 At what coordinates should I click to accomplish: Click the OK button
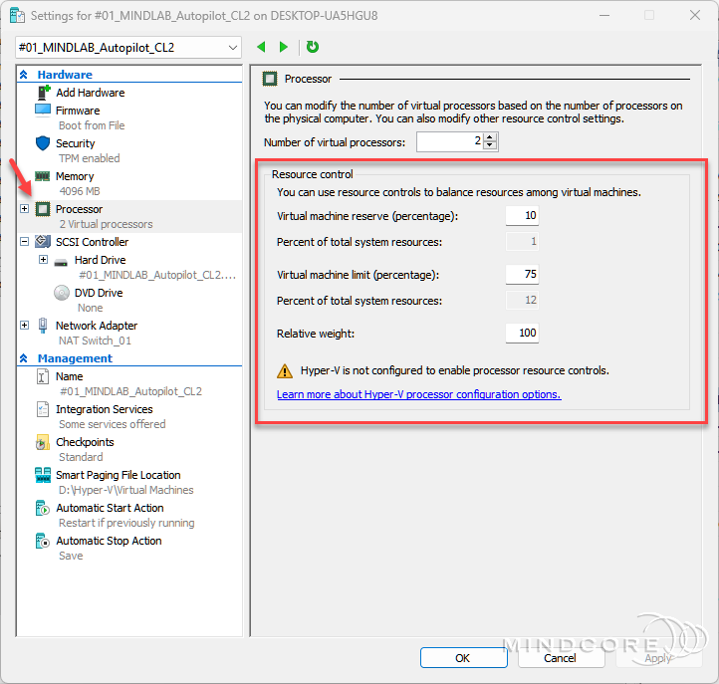coord(463,658)
